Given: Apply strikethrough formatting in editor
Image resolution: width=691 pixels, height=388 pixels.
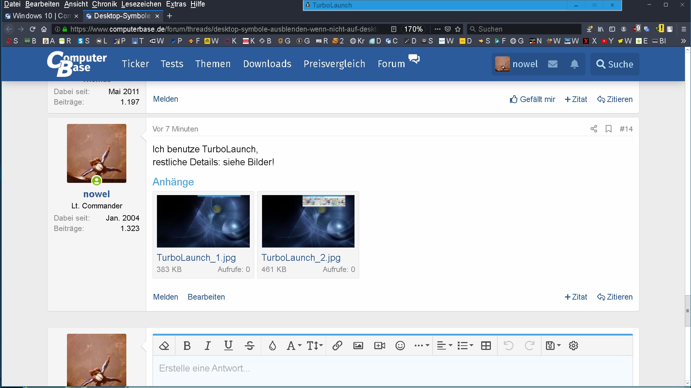Looking at the screenshot, I should pyautogui.click(x=249, y=346).
